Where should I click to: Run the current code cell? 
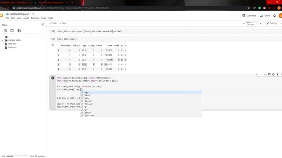click(x=53, y=78)
